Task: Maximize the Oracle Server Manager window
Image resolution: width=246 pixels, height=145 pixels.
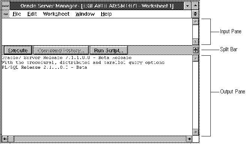Action: [x=195, y=6]
